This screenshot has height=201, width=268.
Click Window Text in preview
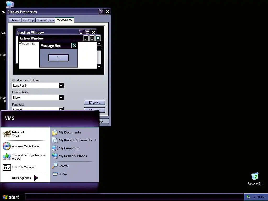27,43
